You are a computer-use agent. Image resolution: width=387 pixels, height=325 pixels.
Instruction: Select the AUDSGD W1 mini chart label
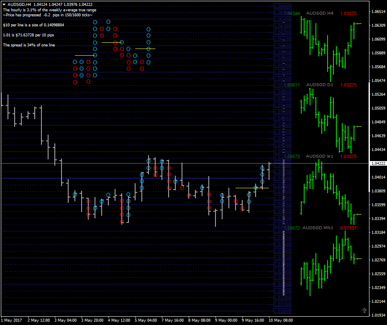[319, 156]
